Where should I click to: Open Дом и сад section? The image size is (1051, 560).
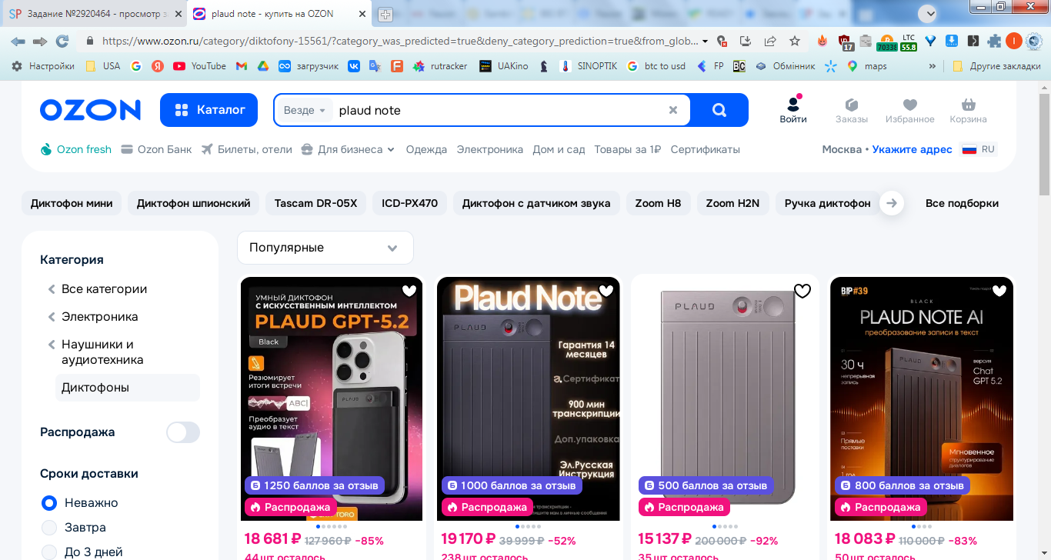tap(559, 149)
